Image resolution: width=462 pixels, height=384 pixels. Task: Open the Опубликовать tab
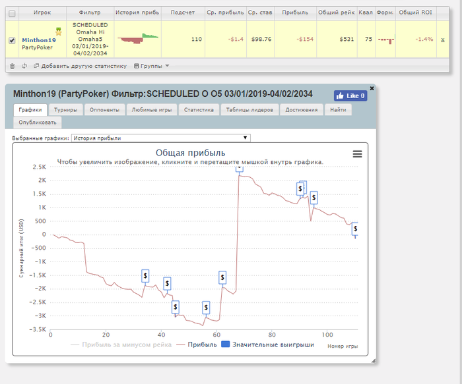pyautogui.click(x=38, y=123)
